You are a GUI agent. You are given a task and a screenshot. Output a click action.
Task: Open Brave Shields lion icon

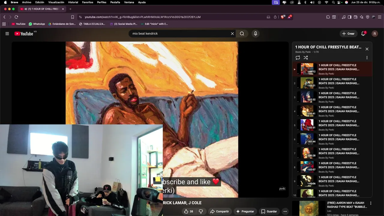click(282, 17)
